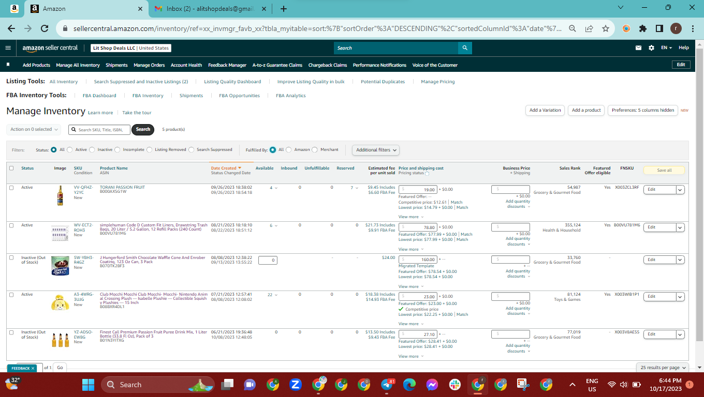This screenshot has width=704, height=397.
Task: Match the $12.61 competitive price for TORANI
Action: click(457, 202)
